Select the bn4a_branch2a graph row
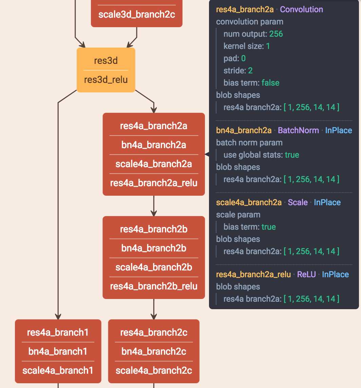 [x=154, y=145]
